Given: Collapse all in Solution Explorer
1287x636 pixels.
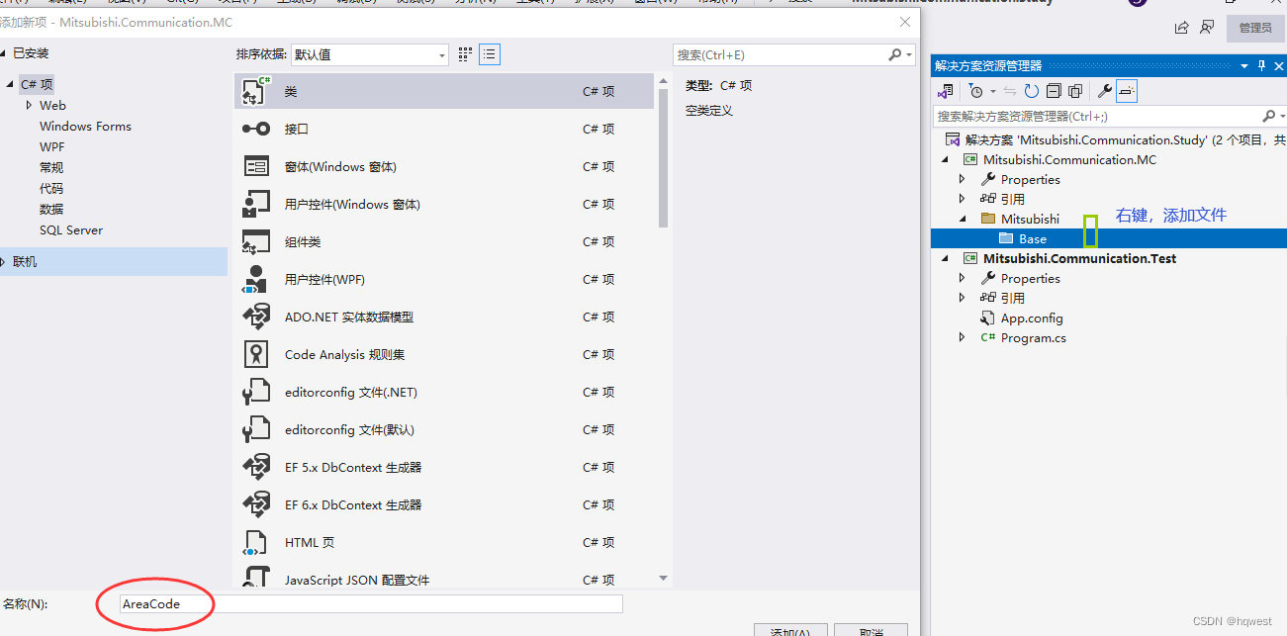Looking at the screenshot, I should point(1053,91).
